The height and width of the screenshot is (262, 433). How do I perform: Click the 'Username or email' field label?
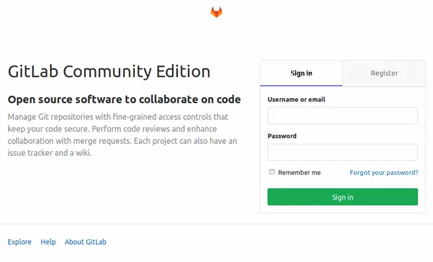(296, 99)
